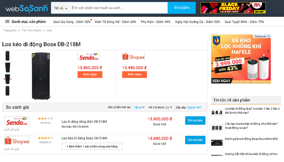Click shopee.vn text under rating
The width and height of the screenshot is (284, 162).
(x=45, y=142)
